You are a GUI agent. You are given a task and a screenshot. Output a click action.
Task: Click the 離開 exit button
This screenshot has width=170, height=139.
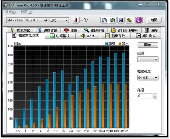[x=154, y=20]
